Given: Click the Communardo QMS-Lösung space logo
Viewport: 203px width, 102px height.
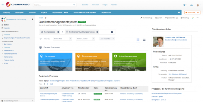Looking at the screenshot, I should point(4,19).
